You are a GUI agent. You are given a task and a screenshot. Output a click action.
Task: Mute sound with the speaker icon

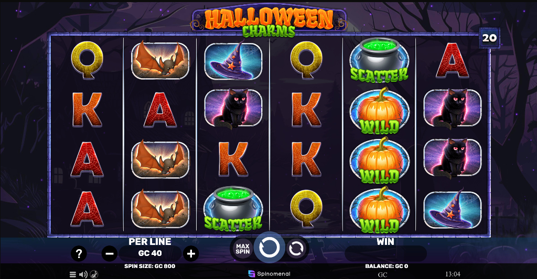point(83,274)
